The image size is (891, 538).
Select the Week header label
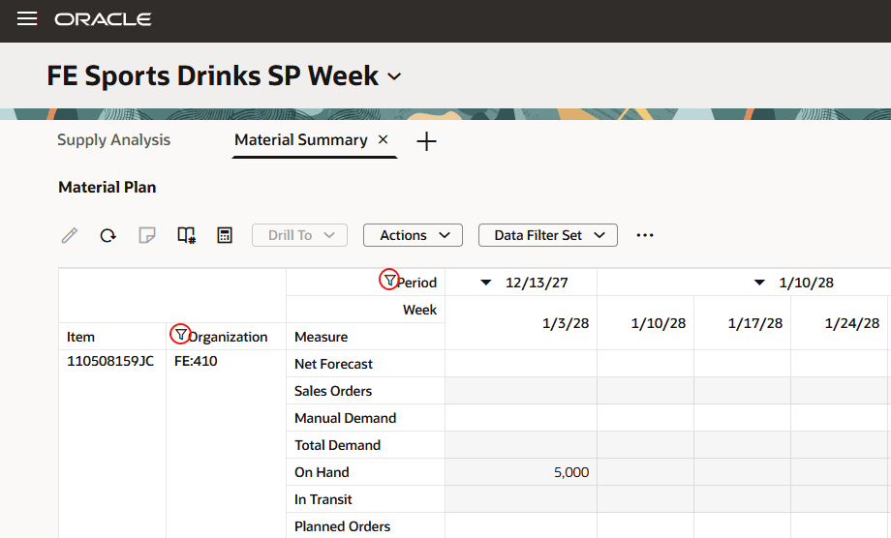click(420, 310)
